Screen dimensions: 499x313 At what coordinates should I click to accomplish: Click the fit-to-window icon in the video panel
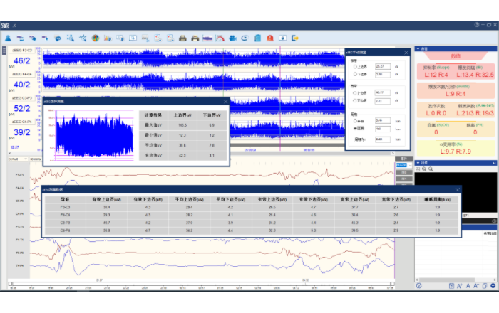(x=418, y=169)
